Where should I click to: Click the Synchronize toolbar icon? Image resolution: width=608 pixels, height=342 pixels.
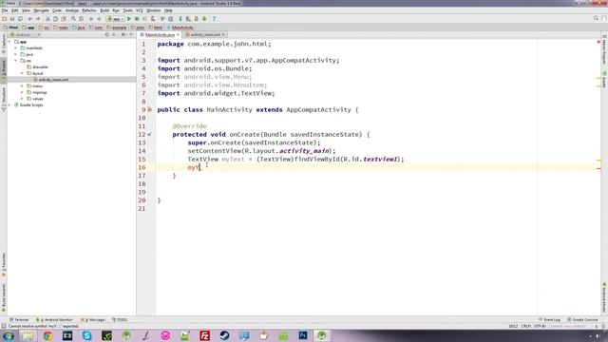[20, 19]
